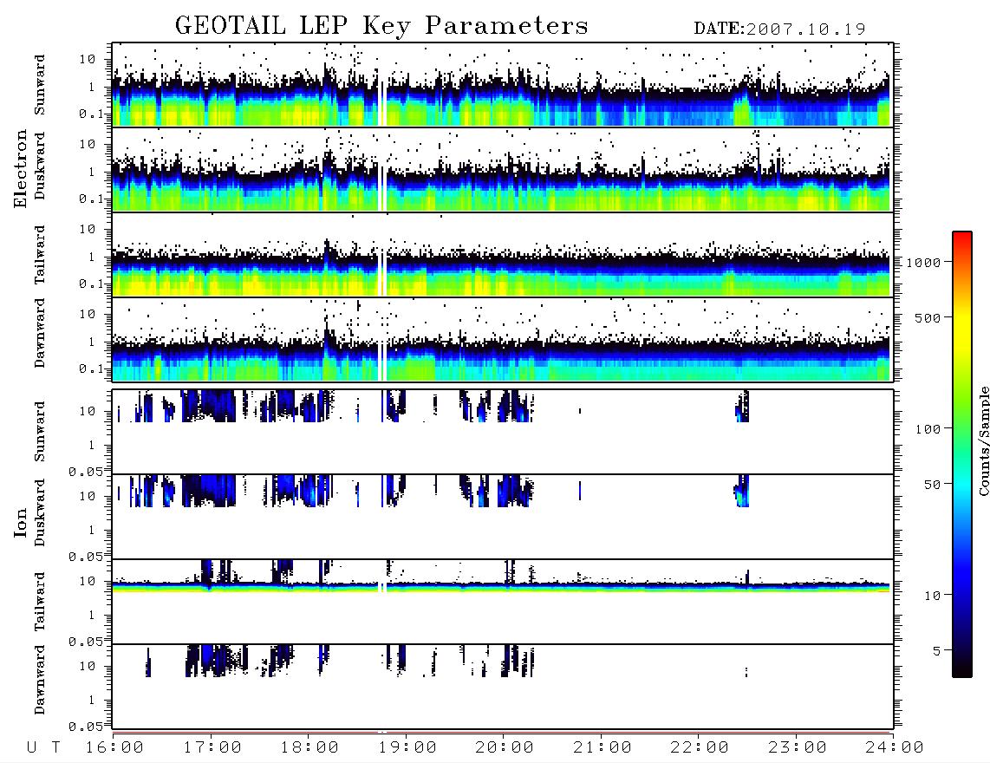
Task: Click the red top of the colorbar
Action: pos(962,238)
